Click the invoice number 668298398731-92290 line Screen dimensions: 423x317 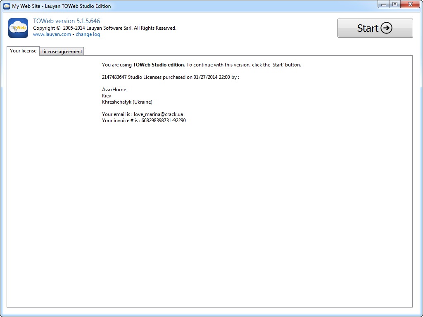144,121
